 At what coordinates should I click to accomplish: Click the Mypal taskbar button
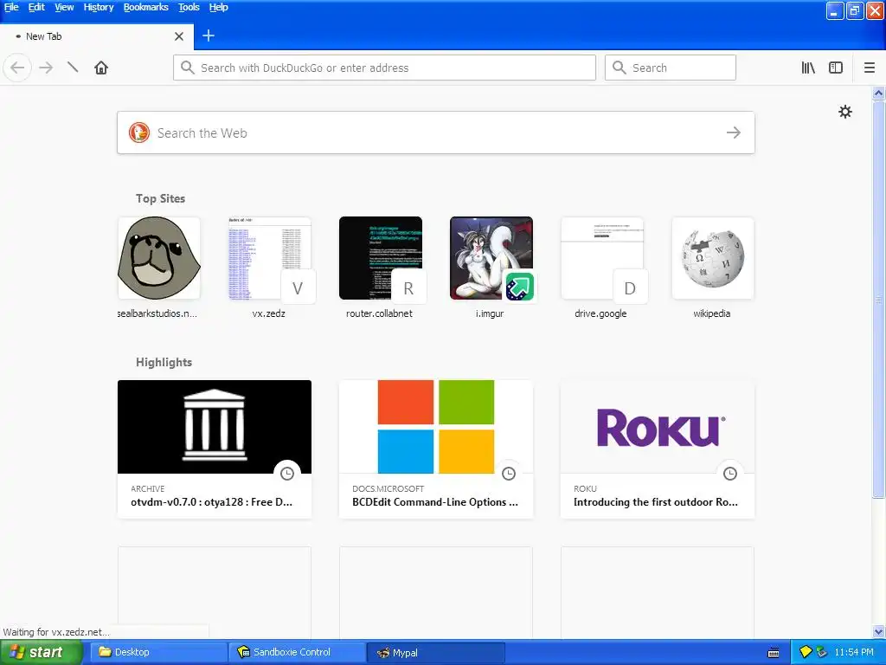pos(436,653)
